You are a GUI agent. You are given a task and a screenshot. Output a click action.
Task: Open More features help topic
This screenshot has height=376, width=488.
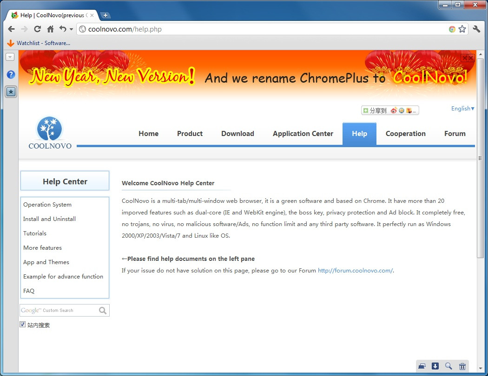click(x=43, y=248)
